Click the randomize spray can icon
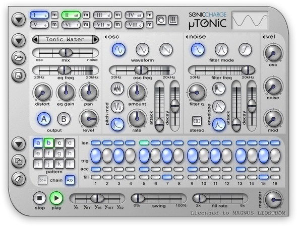Image resolution: width=297 pixels, height=226 pixels. coord(19,179)
